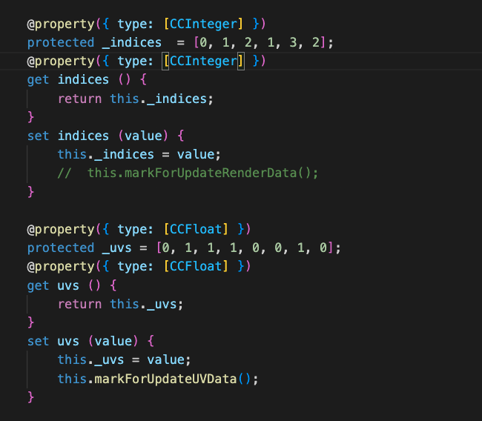Click 'indices' name in the getter signature

[x=83, y=80]
